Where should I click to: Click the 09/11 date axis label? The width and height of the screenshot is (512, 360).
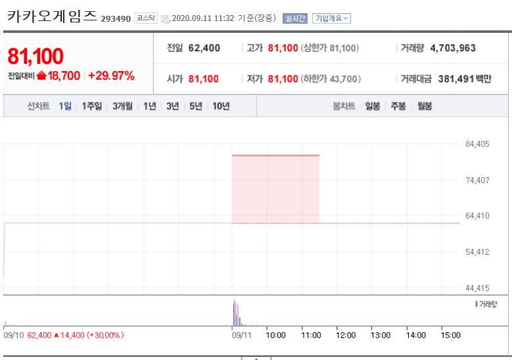(242, 335)
